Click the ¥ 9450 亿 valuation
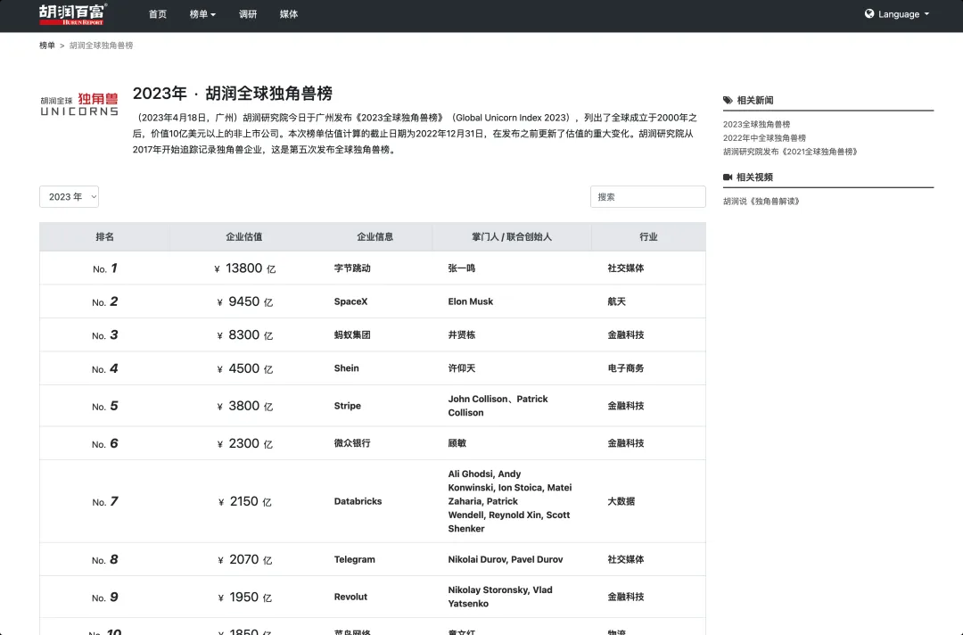963x635 pixels. click(245, 301)
